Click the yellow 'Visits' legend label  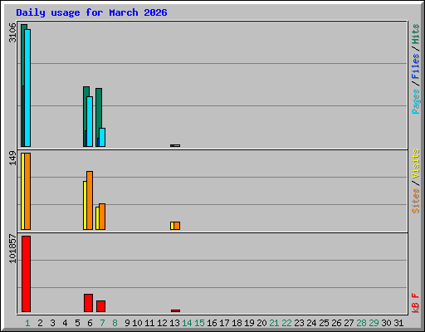click(x=415, y=164)
